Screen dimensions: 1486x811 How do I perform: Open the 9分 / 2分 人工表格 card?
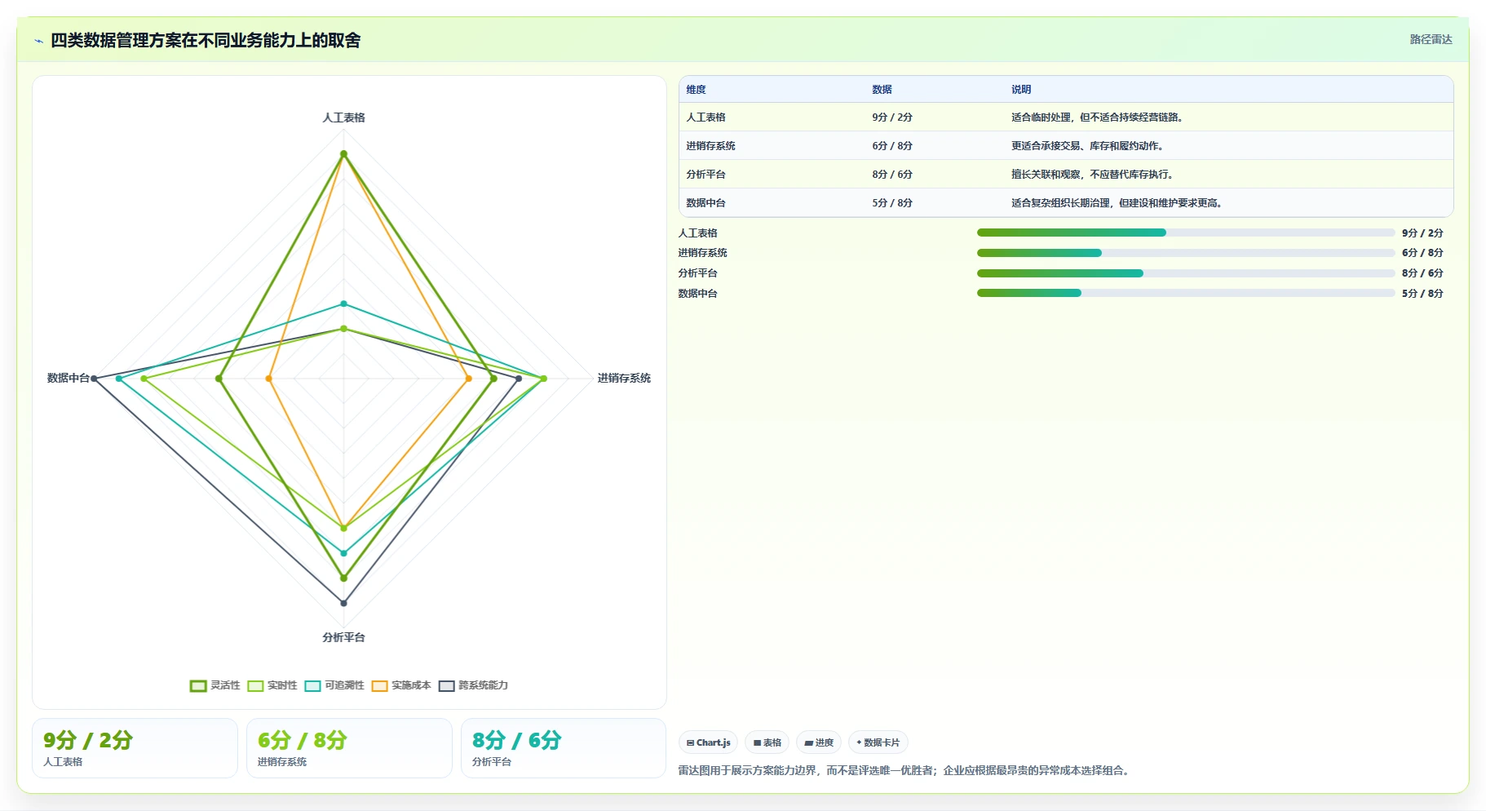(135, 748)
